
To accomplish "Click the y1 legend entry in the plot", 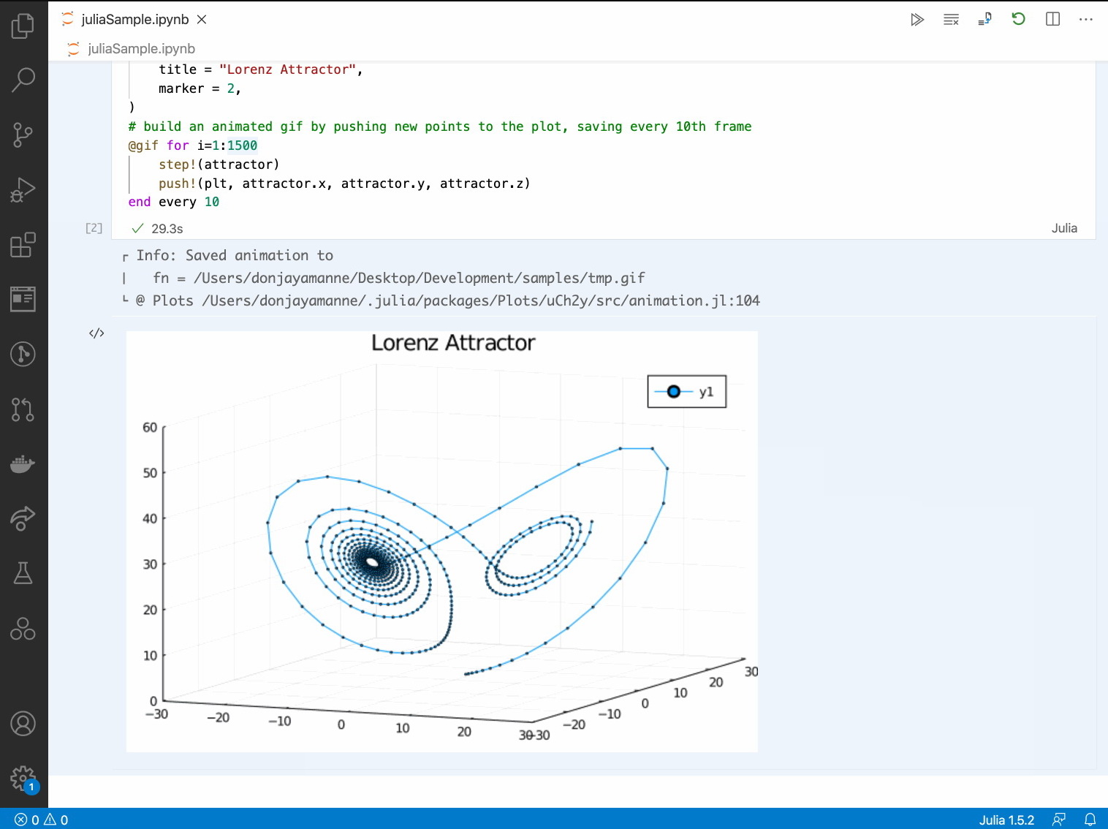I will (x=687, y=392).
